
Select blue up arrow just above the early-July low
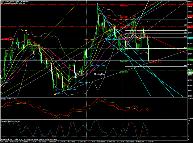pyautogui.click(x=56, y=90)
